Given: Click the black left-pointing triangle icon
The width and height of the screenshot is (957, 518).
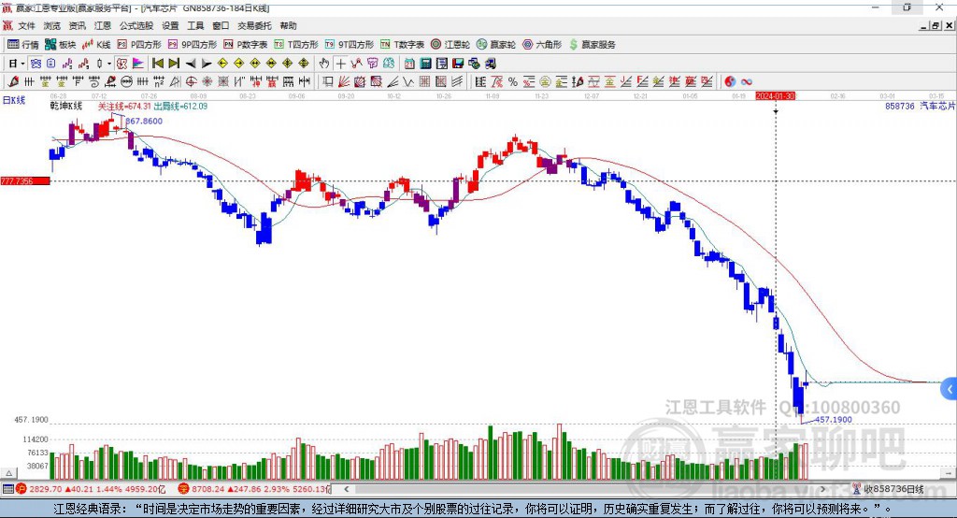Looking at the screenshot, I should tap(191, 64).
